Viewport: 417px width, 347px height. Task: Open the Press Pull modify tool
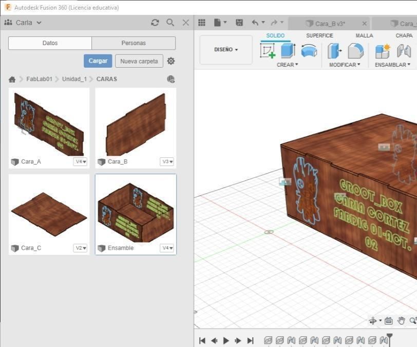click(x=335, y=50)
